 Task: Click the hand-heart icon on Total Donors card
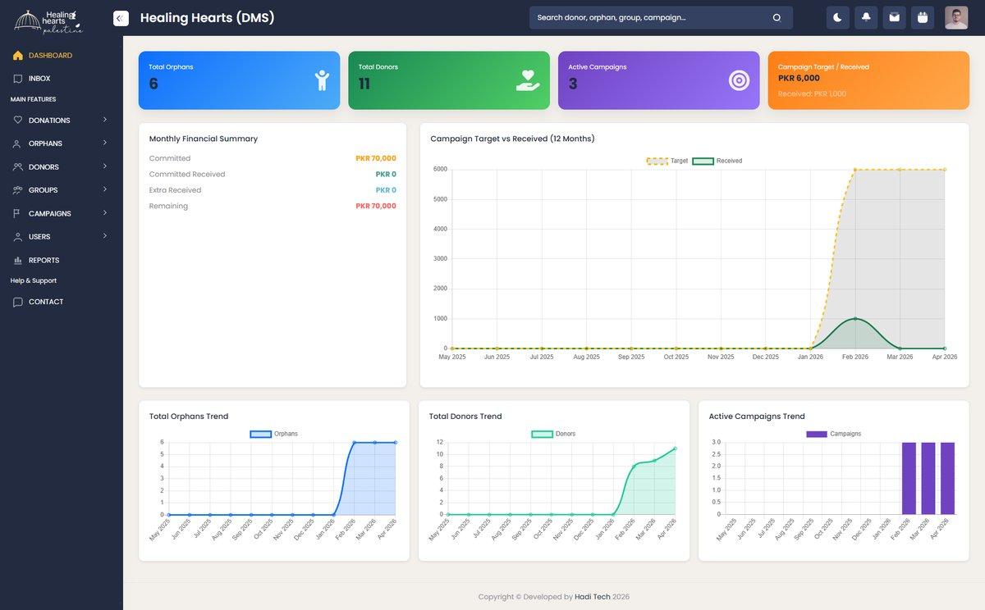528,80
